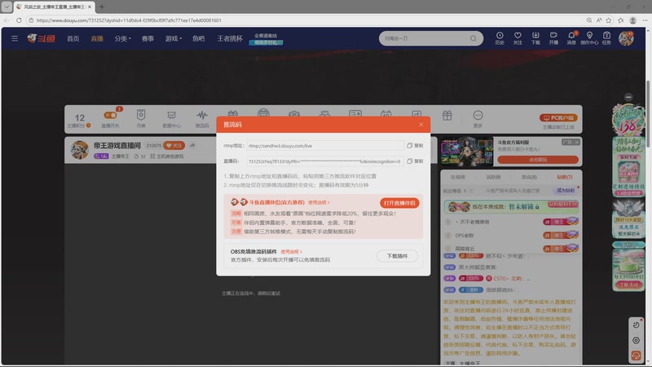Open the hamburger menu in Douyu header
Image resolution: width=652 pixels, height=367 pixels.
point(15,38)
